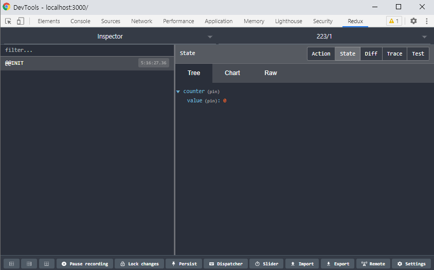The height and width of the screenshot is (270, 434).
Task: Switch to the Elements tab
Action: [49, 21]
